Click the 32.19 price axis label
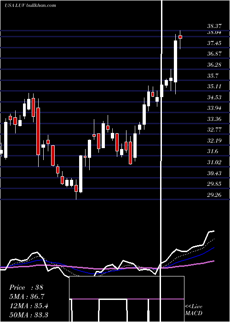Screen dimensions: 230x322 coord(214,141)
